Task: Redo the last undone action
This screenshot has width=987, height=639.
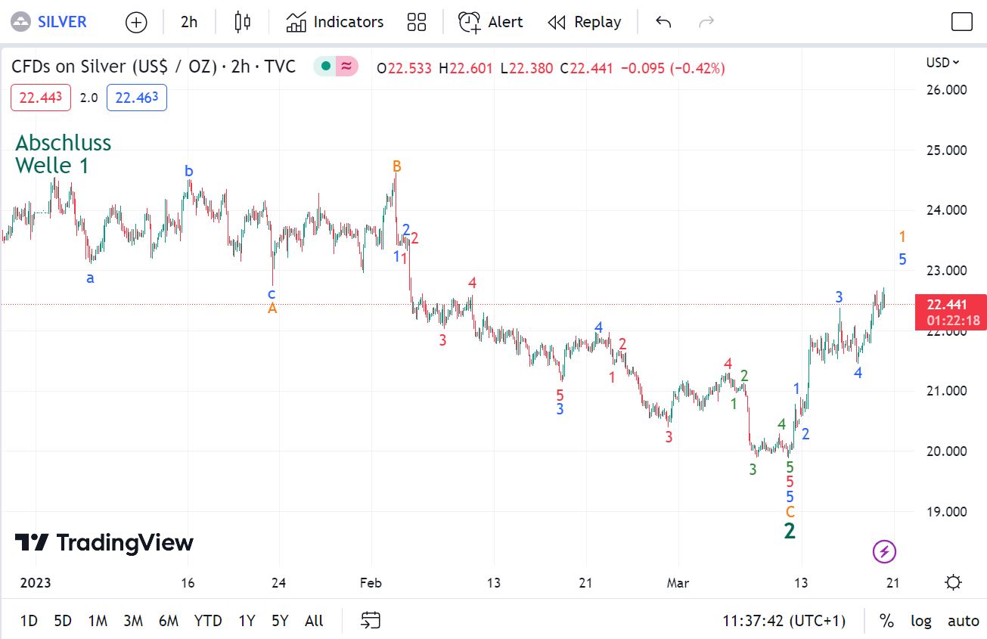Action: (x=706, y=22)
